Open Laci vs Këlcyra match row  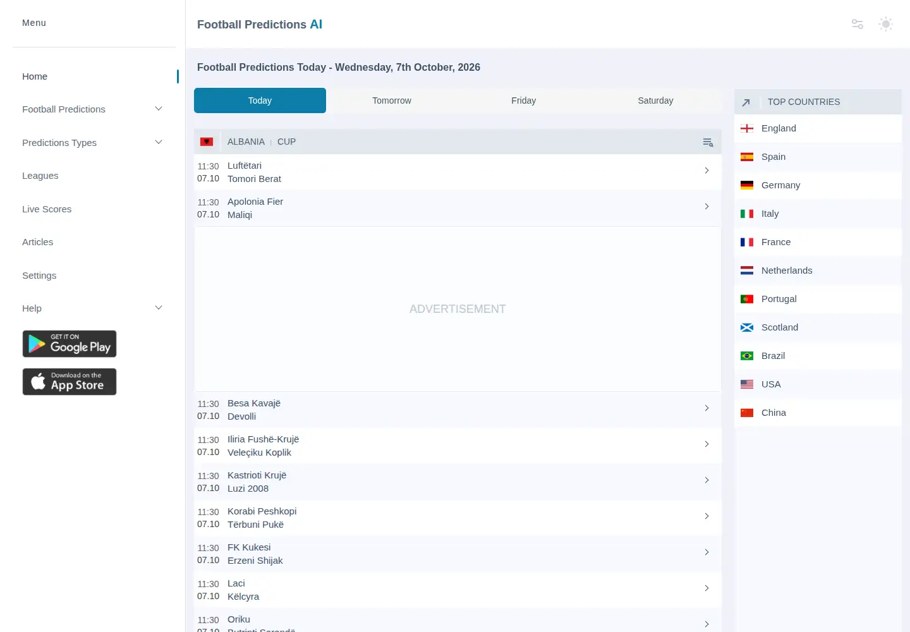pos(458,590)
